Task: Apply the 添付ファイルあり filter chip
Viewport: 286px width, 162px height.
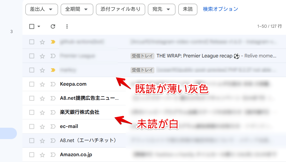Action: pyautogui.click(x=120, y=9)
